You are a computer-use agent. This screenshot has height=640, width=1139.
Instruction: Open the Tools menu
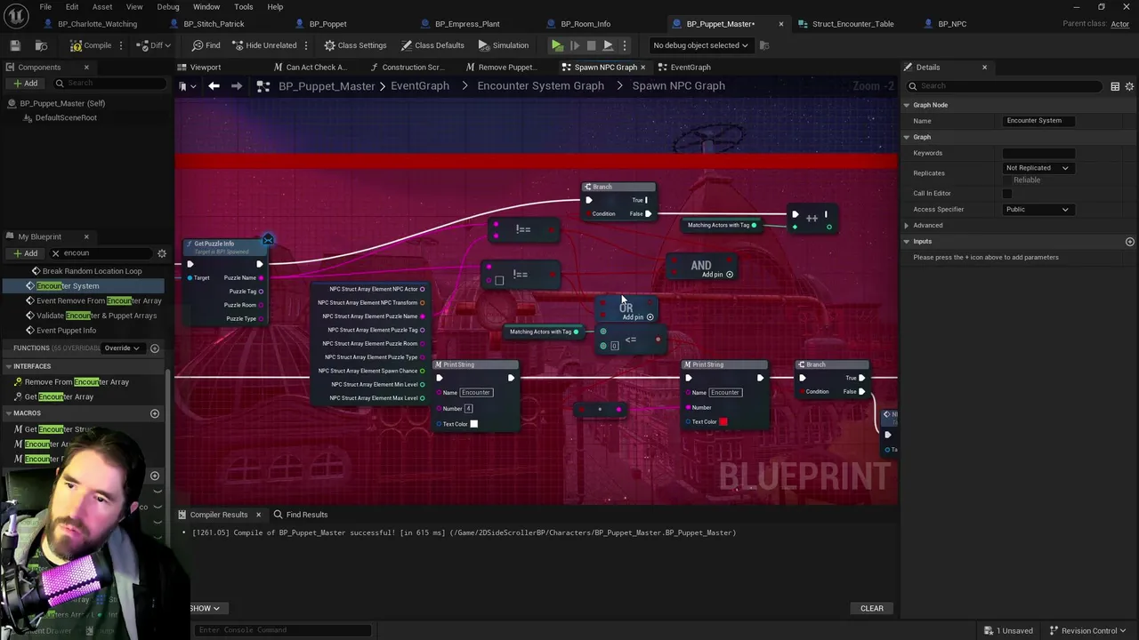click(x=244, y=6)
